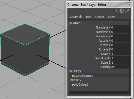Select the Translate Y channel label
134x99 pixels.
coord(103,32)
